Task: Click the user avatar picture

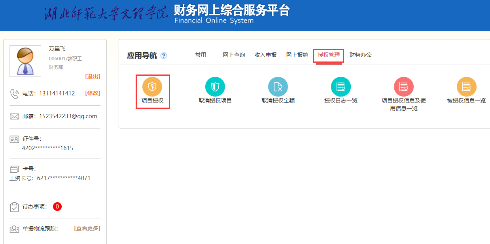Action: pyautogui.click(x=25, y=61)
